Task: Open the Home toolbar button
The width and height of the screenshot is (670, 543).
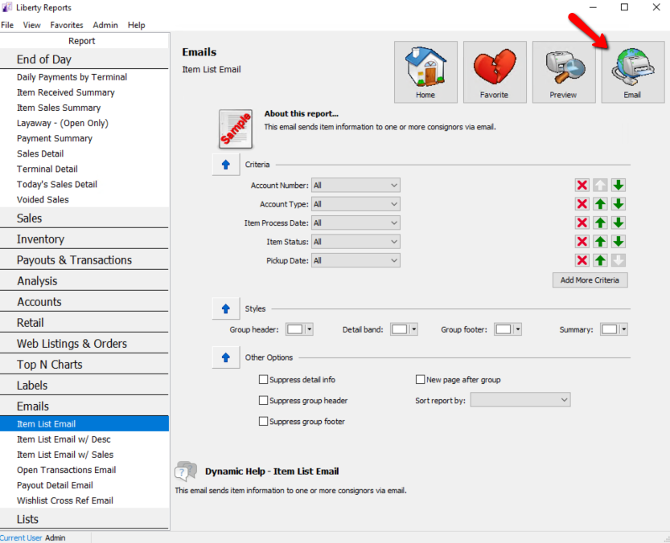Action: pos(425,72)
